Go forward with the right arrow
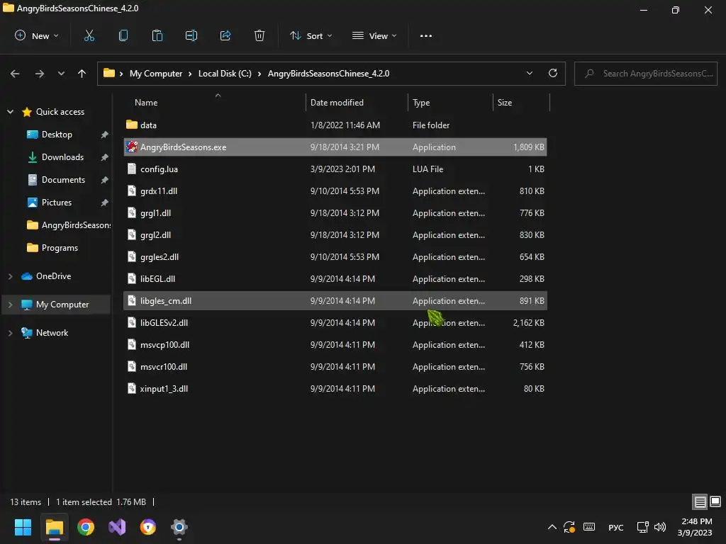Image resolution: width=726 pixels, height=544 pixels. (40, 74)
